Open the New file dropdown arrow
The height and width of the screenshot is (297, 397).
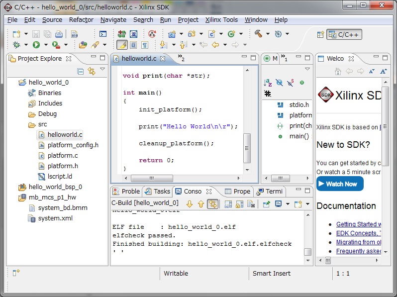[26, 34]
